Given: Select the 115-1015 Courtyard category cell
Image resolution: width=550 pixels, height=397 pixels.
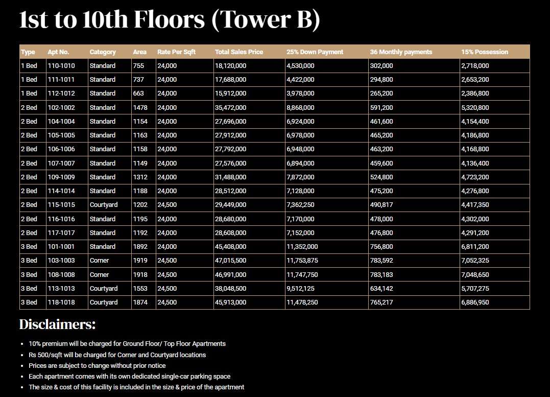Looking at the screenshot, I should pos(110,205).
